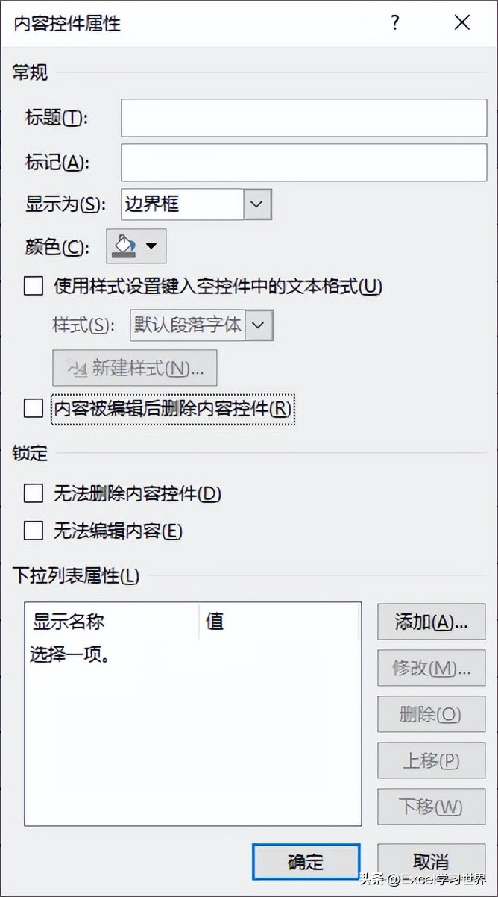This screenshot has width=498, height=897.
Task: Click the 标题 input field
Action: point(303,117)
